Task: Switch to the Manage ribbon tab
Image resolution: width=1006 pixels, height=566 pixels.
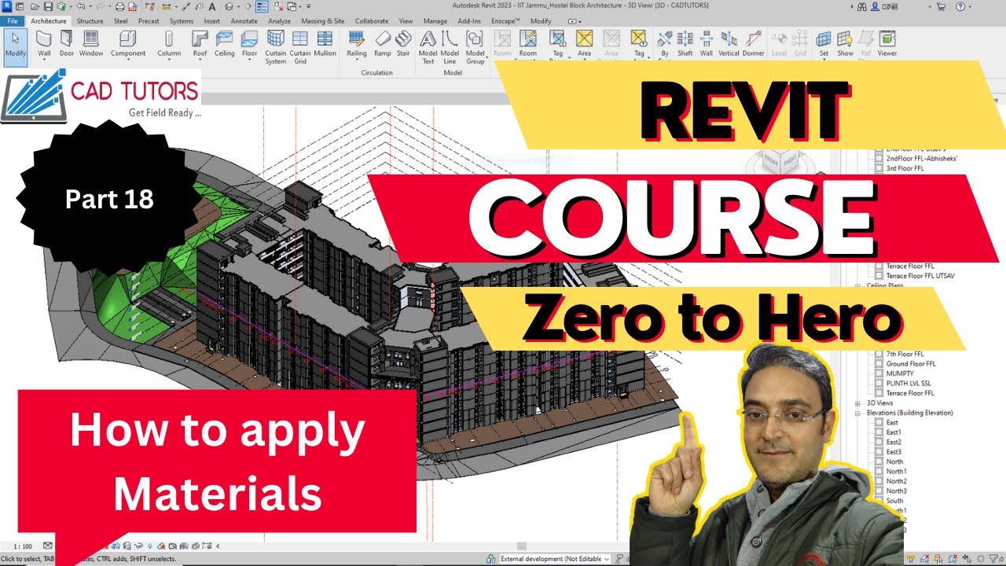Action: (x=435, y=21)
